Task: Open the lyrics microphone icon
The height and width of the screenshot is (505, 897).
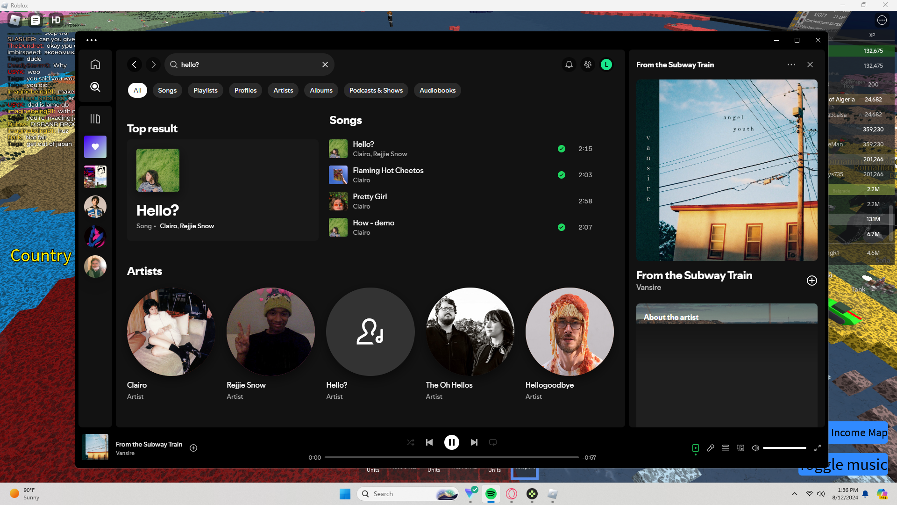Action: (711, 448)
